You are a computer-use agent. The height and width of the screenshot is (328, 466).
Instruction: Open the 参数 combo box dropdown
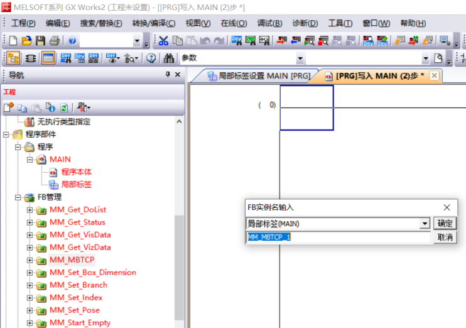pos(300,58)
